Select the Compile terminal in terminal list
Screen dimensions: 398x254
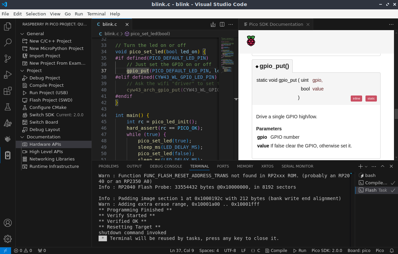[x=376, y=183]
